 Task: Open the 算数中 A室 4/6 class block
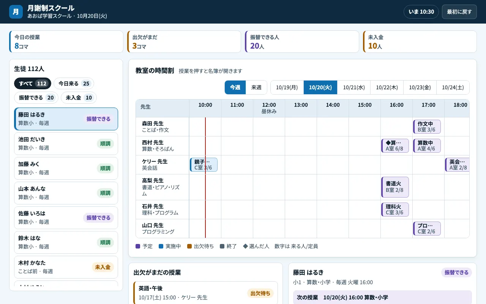(x=427, y=146)
